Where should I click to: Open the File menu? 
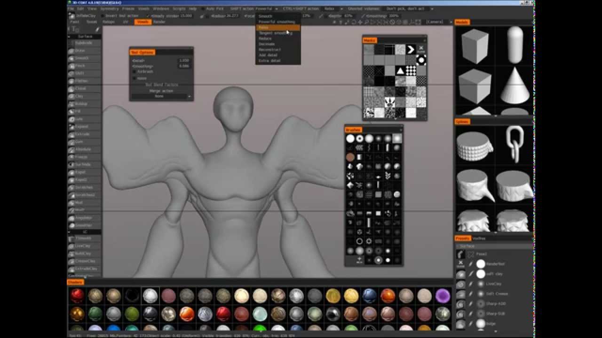coord(71,9)
